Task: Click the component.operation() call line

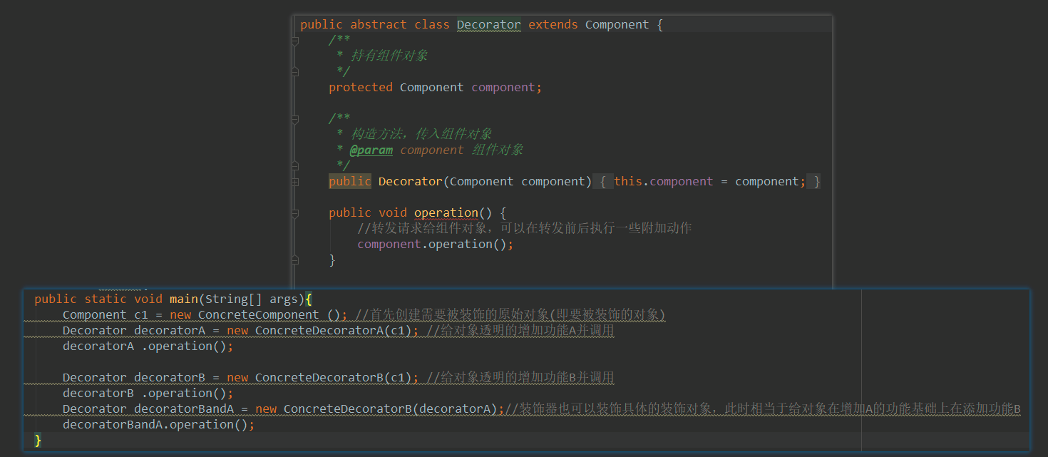Action: coord(435,245)
